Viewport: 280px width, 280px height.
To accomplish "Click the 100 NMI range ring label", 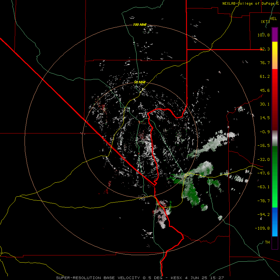I will (x=140, y=25).
